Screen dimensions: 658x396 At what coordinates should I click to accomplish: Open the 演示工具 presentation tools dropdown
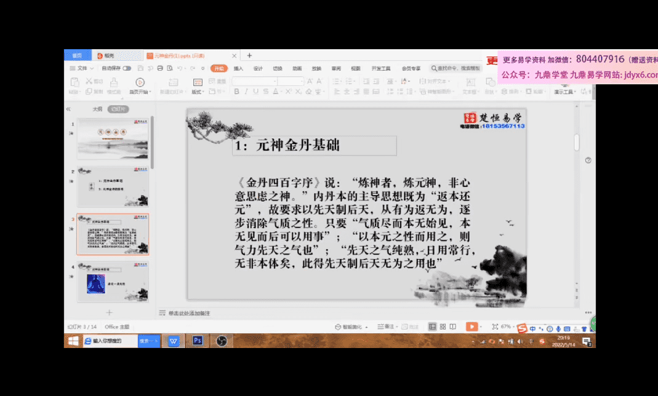coord(564,92)
